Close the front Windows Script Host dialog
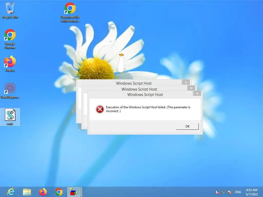Image resolution: width=263 pixels, height=197 pixels. pyautogui.click(x=197, y=93)
